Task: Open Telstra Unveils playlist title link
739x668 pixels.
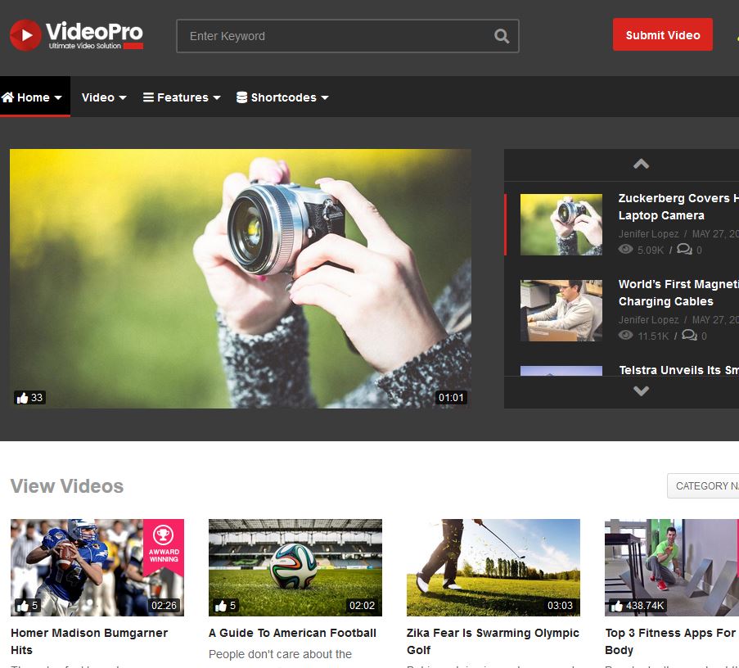Action: [x=678, y=370]
